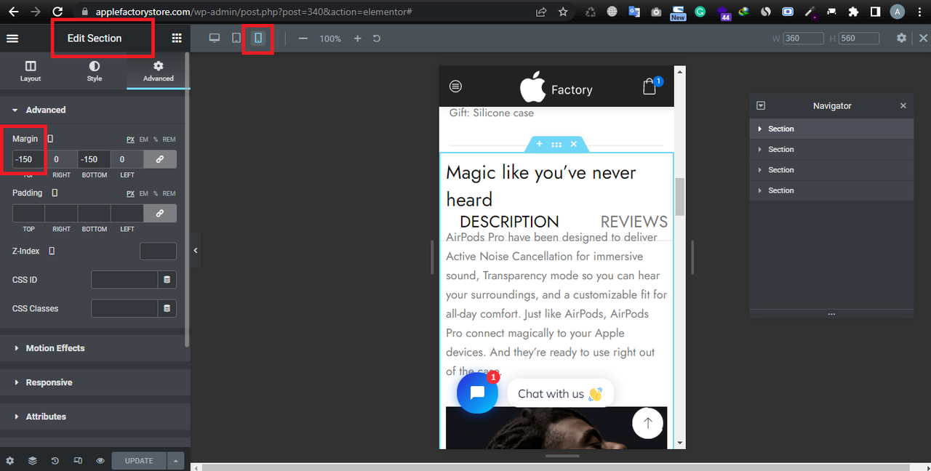Expand fourth Section in Navigator
Screen dimensions: 931x471
760,190
